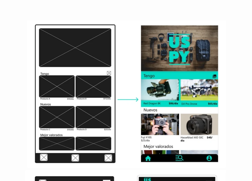The image size is (252, 181).
Task: Click the $86/día price
Action: 173,103
